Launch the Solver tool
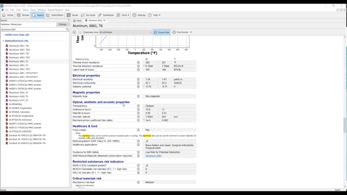 pyautogui.click(x=73, y=15)
